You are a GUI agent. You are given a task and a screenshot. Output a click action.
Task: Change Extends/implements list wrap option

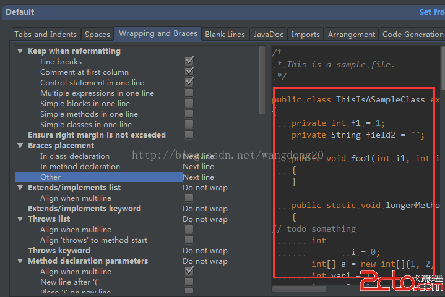[x=205, y=188]
